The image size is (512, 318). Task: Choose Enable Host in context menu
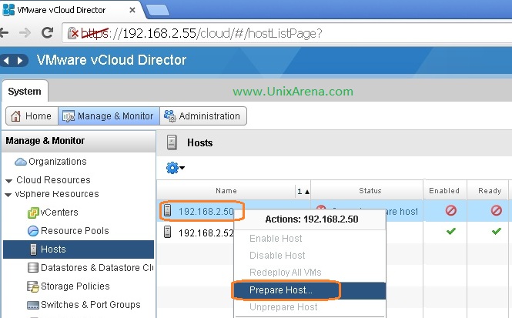pyautogui.click(x=310, y=239)
